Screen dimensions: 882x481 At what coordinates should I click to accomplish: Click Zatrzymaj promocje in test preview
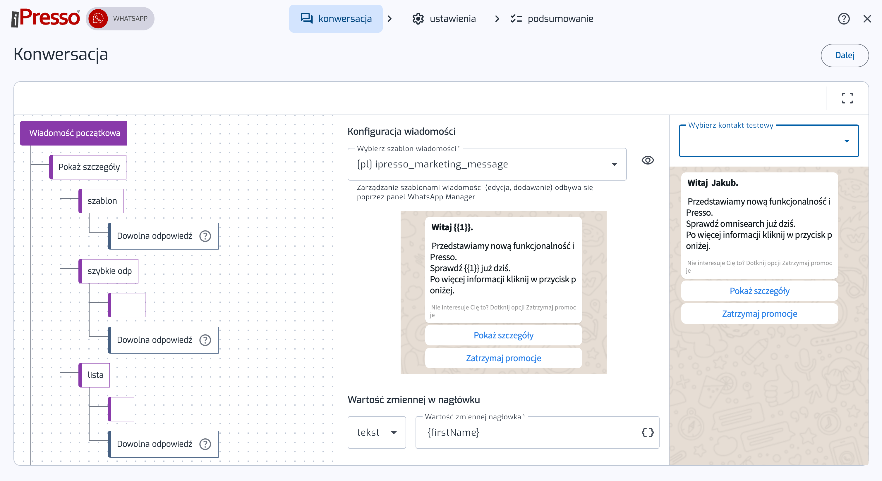tap(759, 314)
